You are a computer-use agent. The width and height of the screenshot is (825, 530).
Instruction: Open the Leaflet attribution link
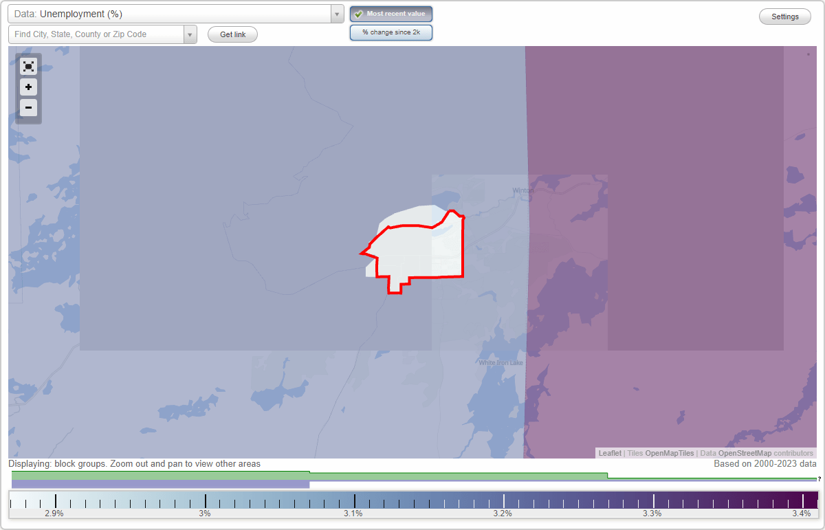click(x=610, y=453)
